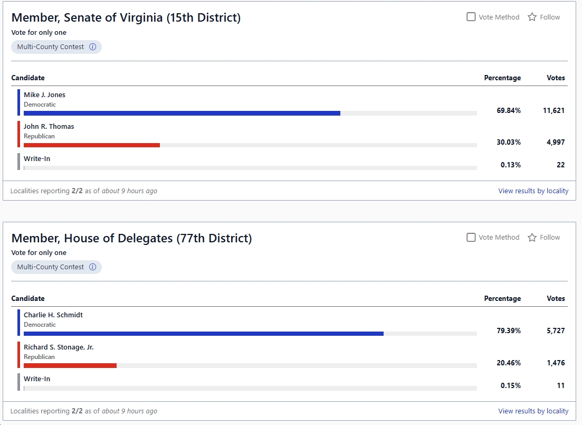Click the House 77th District Follow star icon

(532, 238)
